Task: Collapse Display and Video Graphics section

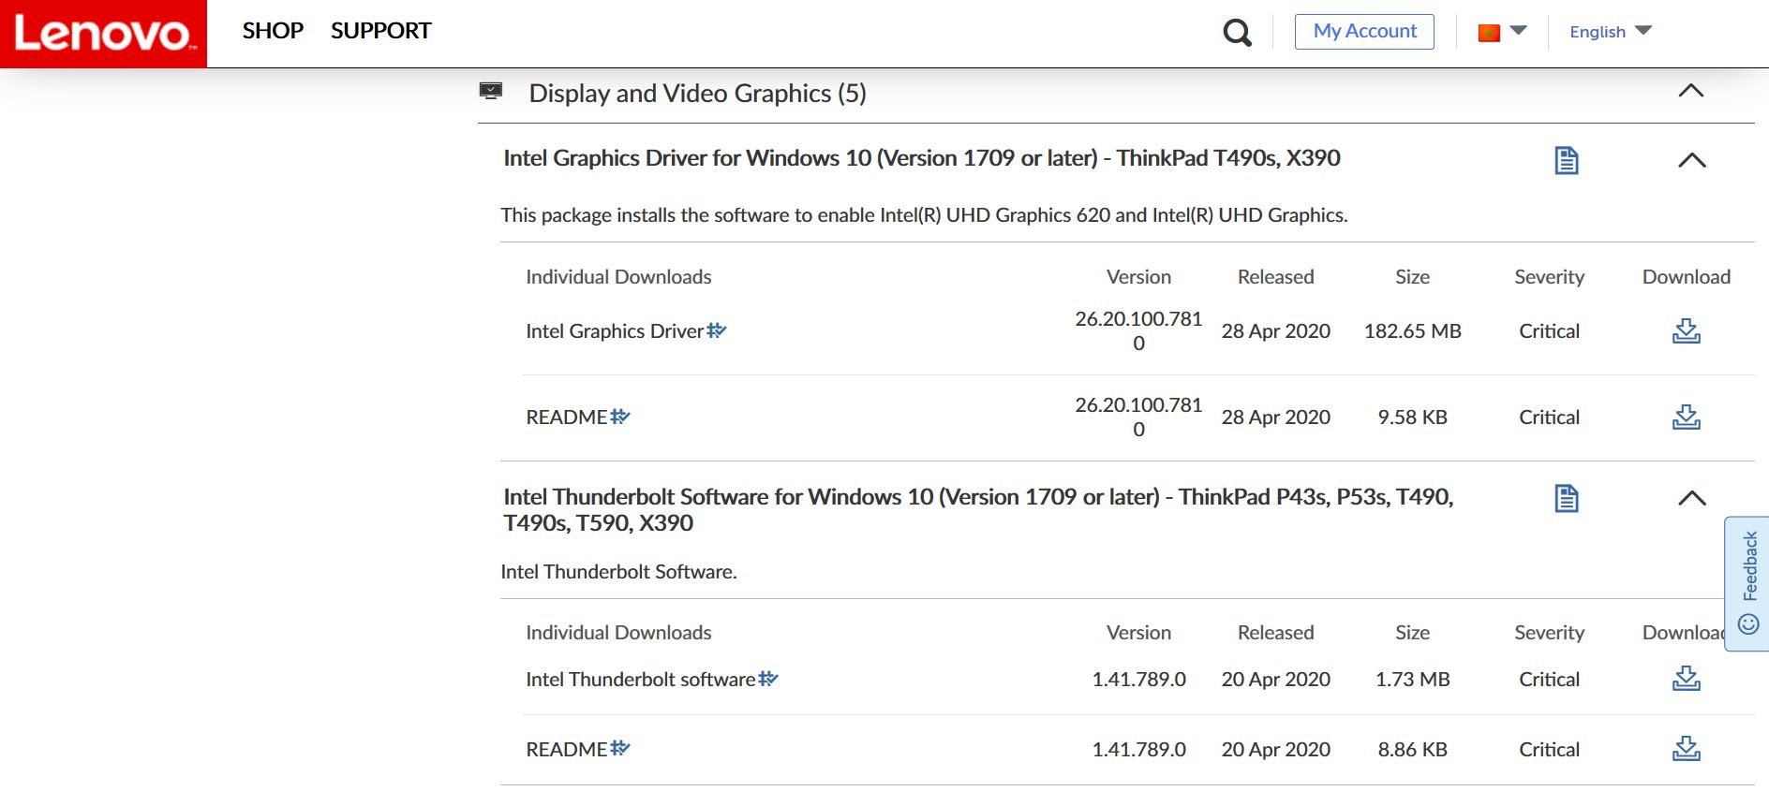Action: coord(1690,92)
